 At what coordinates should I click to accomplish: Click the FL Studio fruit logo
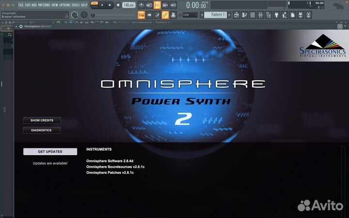coord(338,5)
